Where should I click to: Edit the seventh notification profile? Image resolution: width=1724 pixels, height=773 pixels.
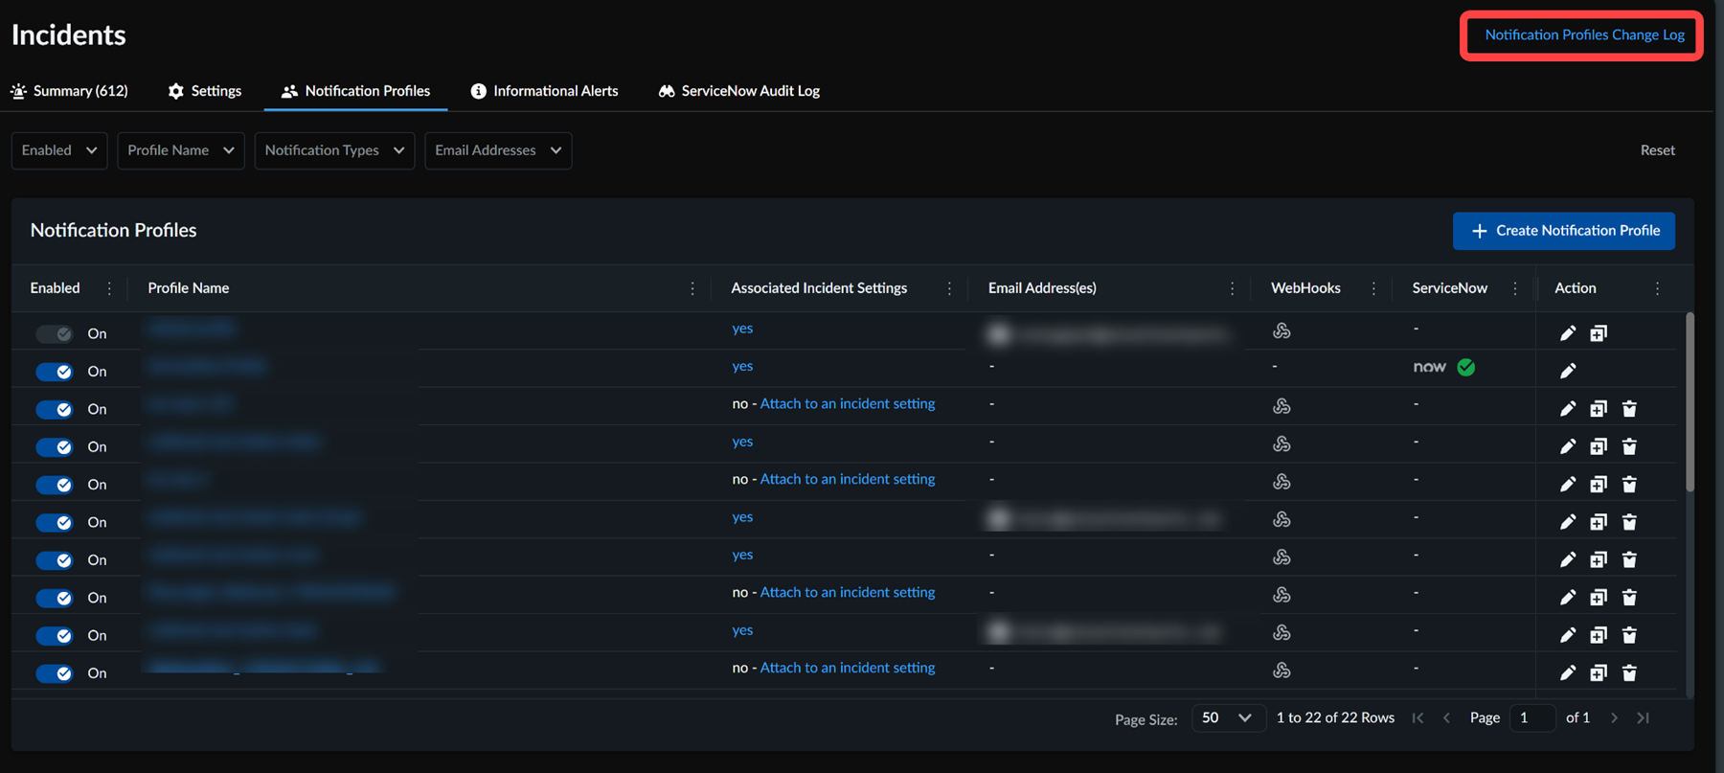pos(1567,559)
